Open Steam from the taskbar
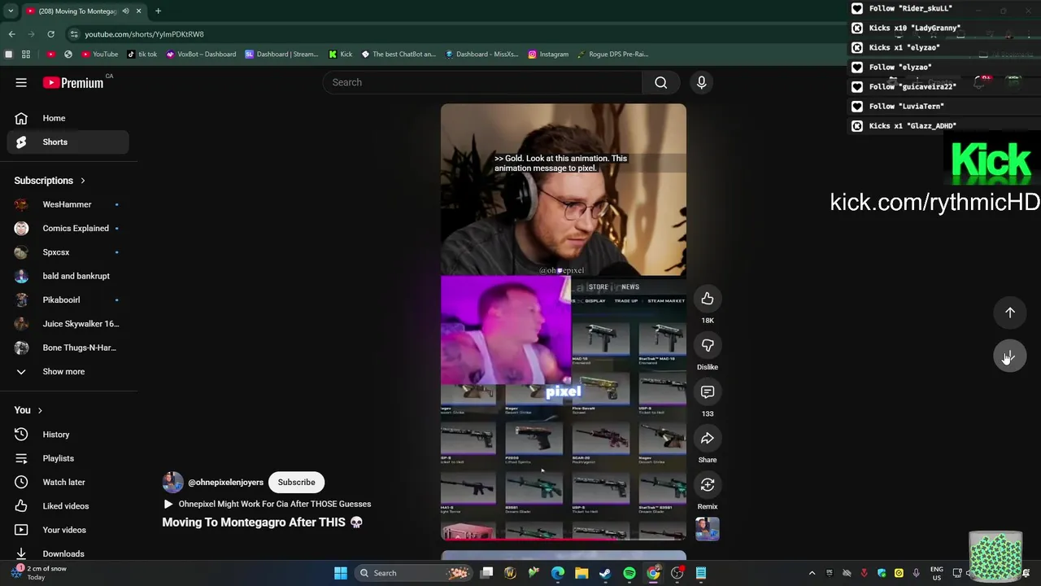 605,573
